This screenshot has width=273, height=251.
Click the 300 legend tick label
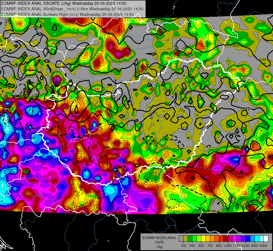click(x=192, y=246)
